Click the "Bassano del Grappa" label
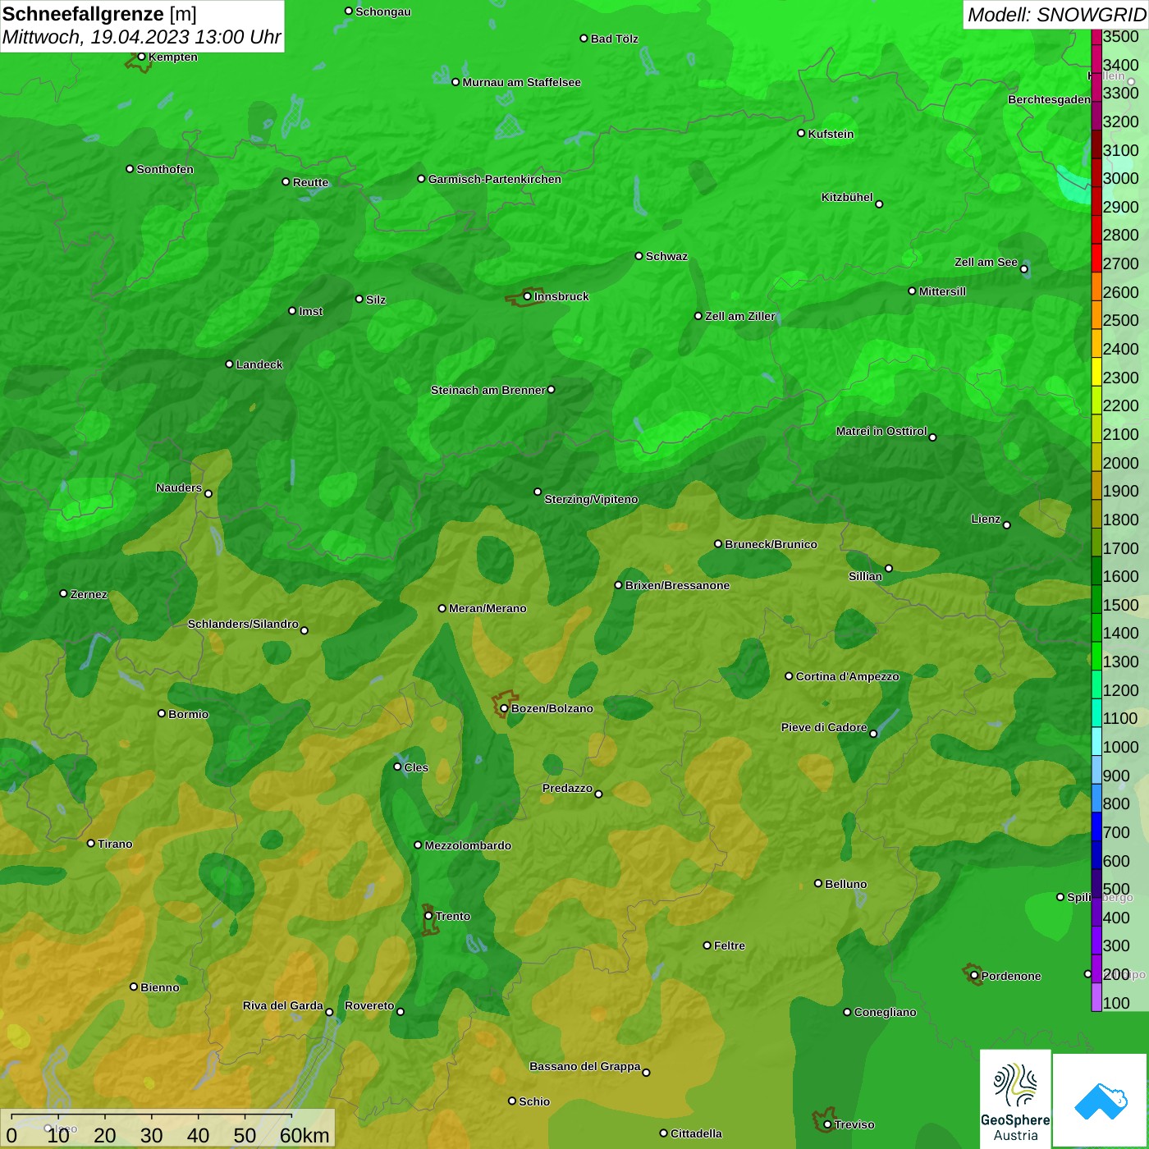 click(585, 1066)
